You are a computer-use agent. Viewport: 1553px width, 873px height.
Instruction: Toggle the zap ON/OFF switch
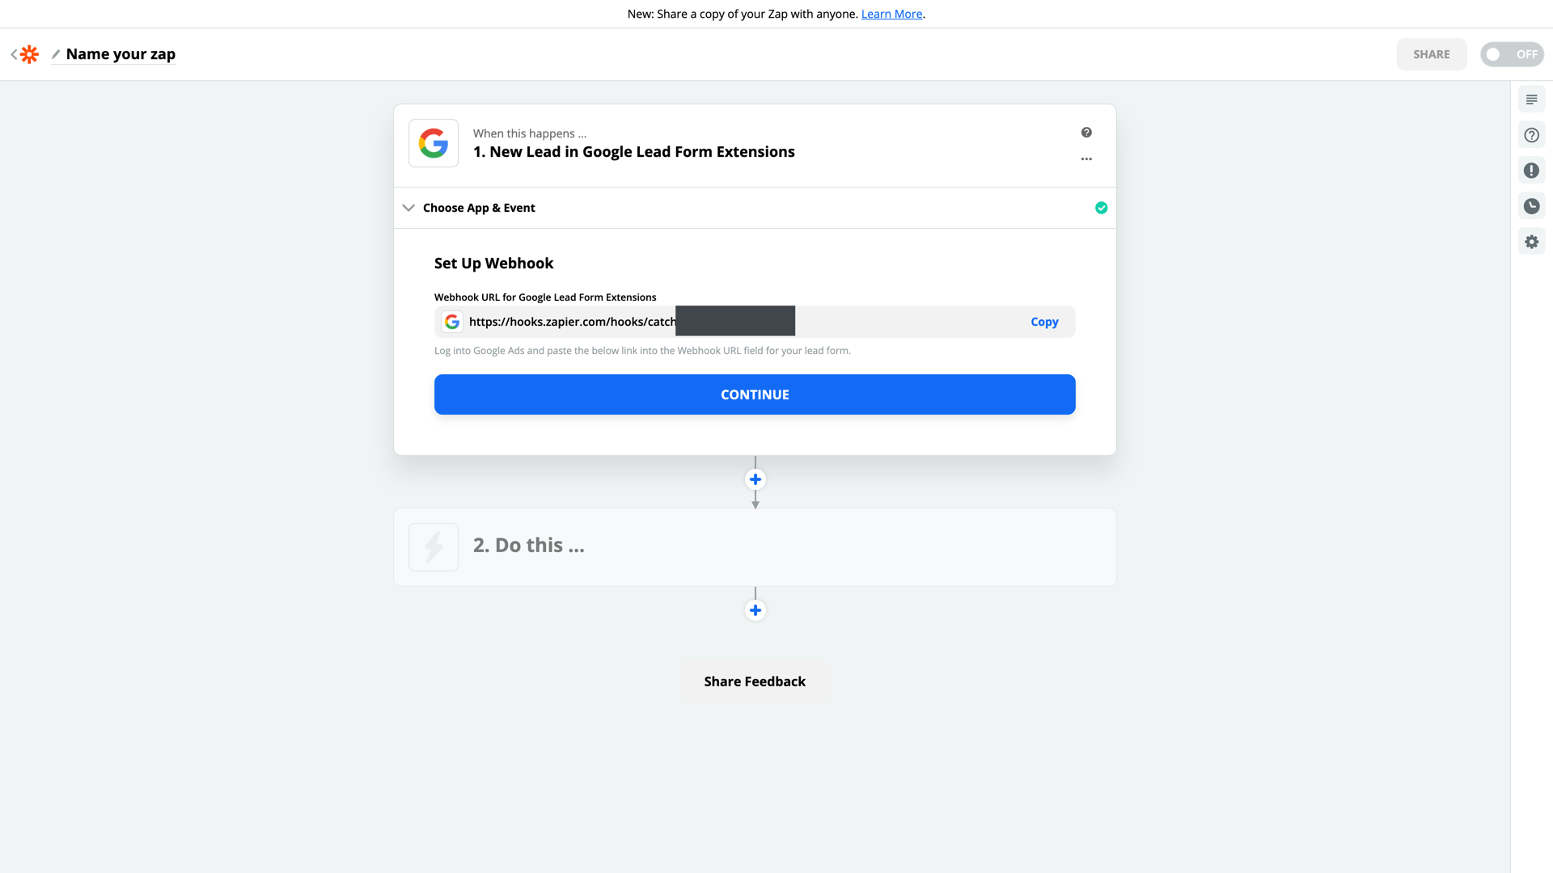[1512, 54]
